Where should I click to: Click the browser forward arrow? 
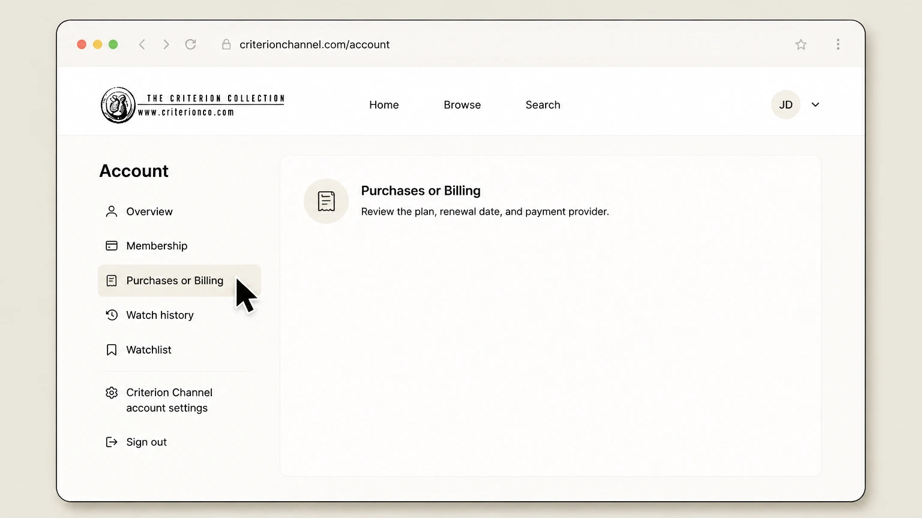[x=166, y=44]
